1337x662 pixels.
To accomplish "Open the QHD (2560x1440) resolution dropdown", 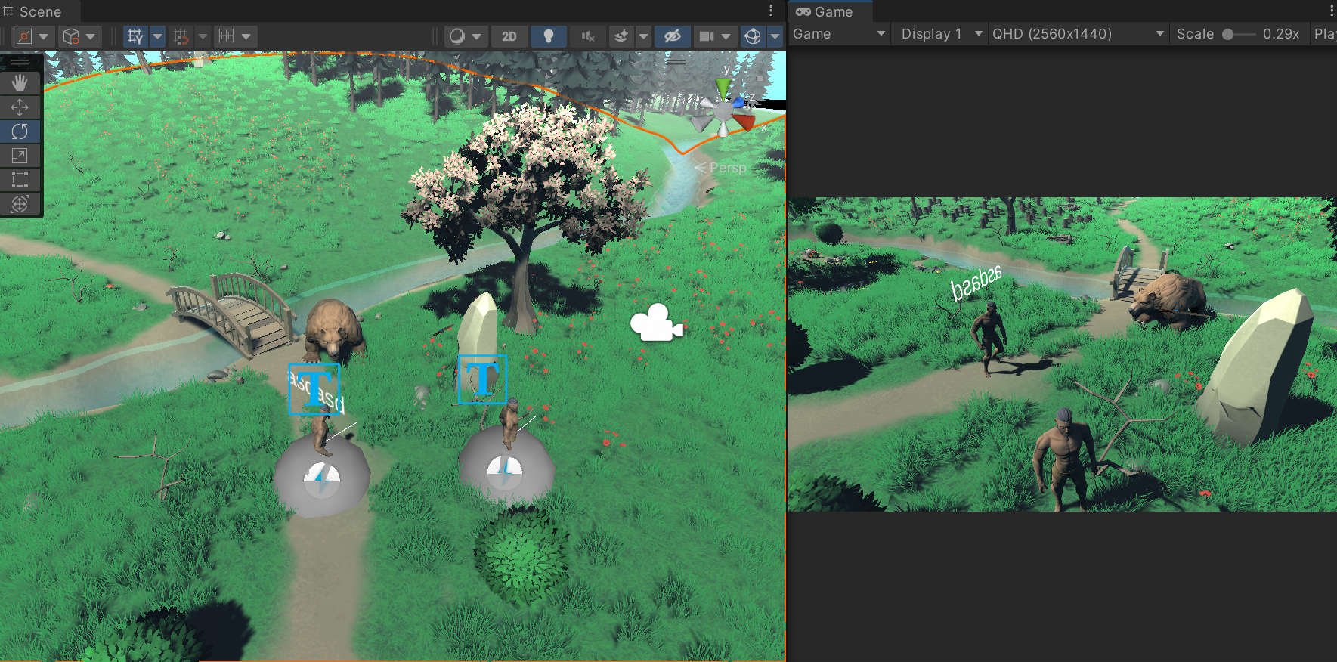I will click(1079, 34).
